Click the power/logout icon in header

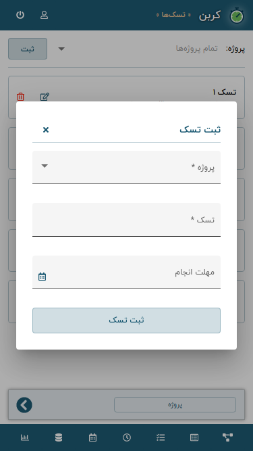pyautogui.click(x=20, y=15)
